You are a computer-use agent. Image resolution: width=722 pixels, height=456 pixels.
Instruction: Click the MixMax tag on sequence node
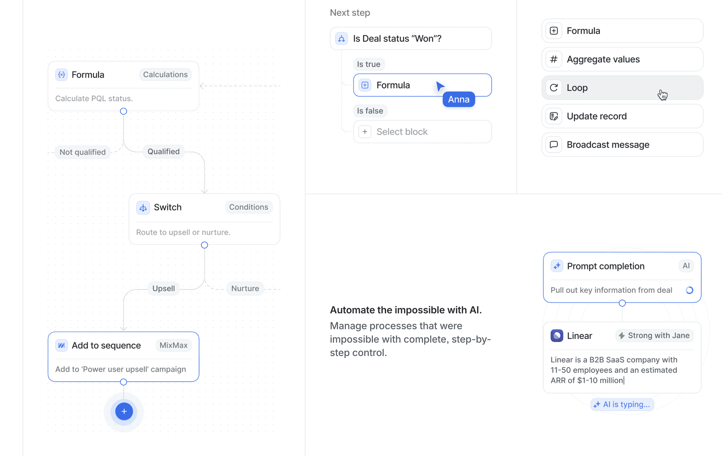173,345
